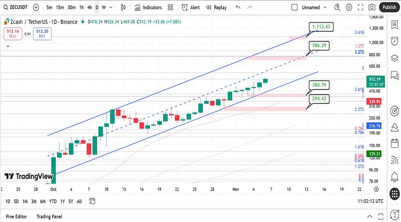Open the layout templates grid icon

click(170, 7)
